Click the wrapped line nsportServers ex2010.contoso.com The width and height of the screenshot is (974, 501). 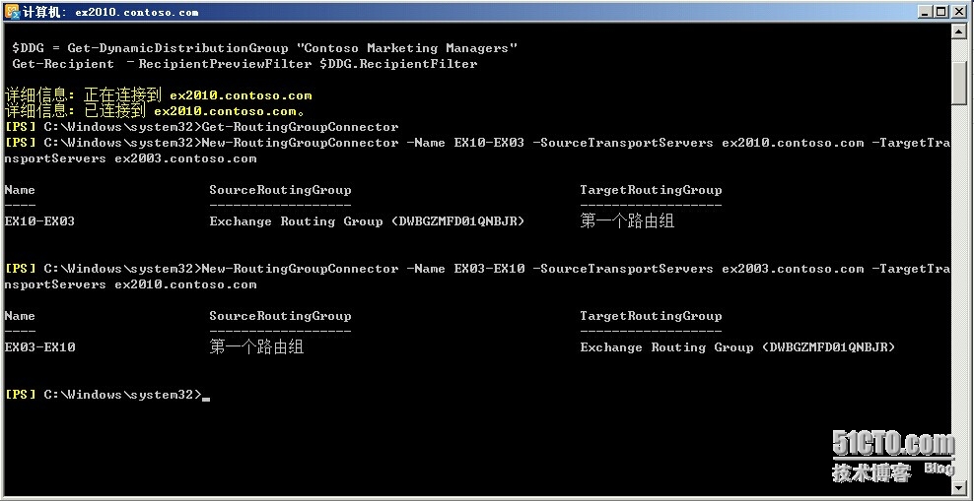tap(130, 284)
